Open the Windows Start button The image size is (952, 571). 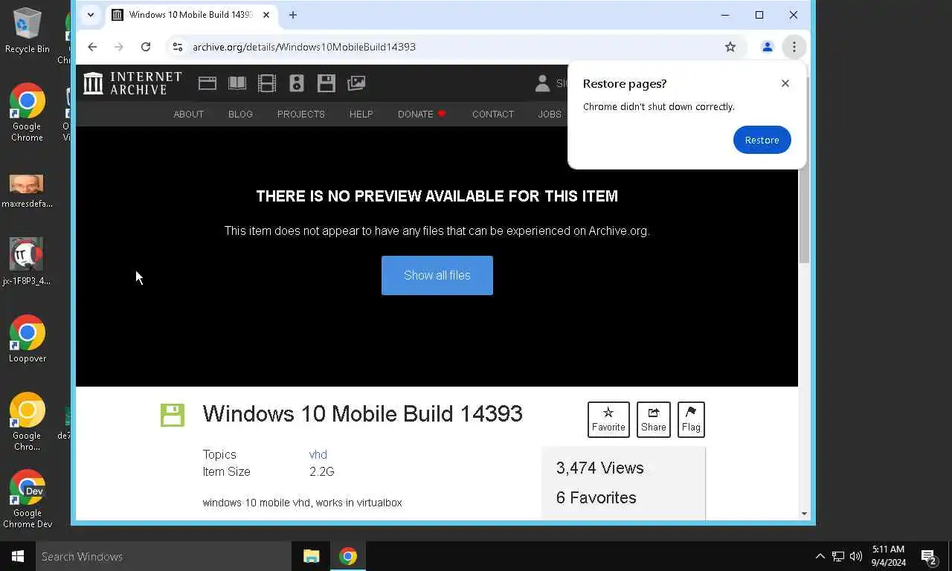coord(18,556)
